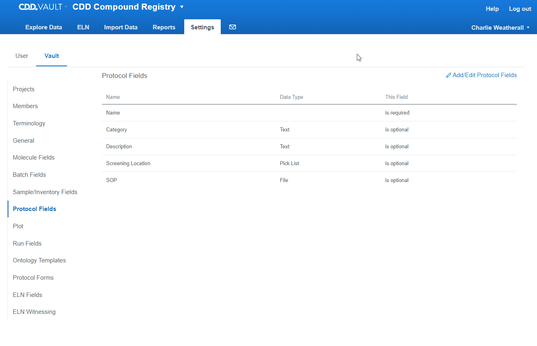The width and height of the screenshot is (537, 346).
Task: Open Molecule Fields settings
Action: point(34,158)
